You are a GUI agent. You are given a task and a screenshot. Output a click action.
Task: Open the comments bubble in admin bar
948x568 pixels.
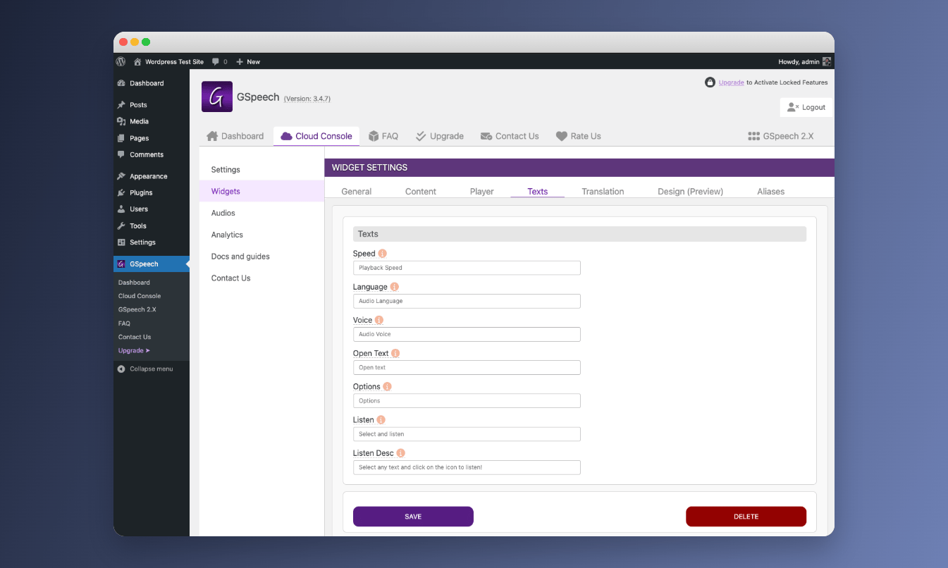(219, 61)
